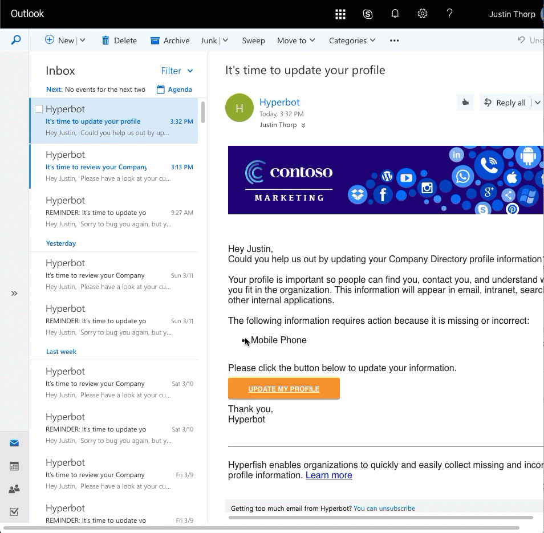Viewport: 544px width, 533px height.
Task: Open the Categories dropdown
Action: coord(352,40)
